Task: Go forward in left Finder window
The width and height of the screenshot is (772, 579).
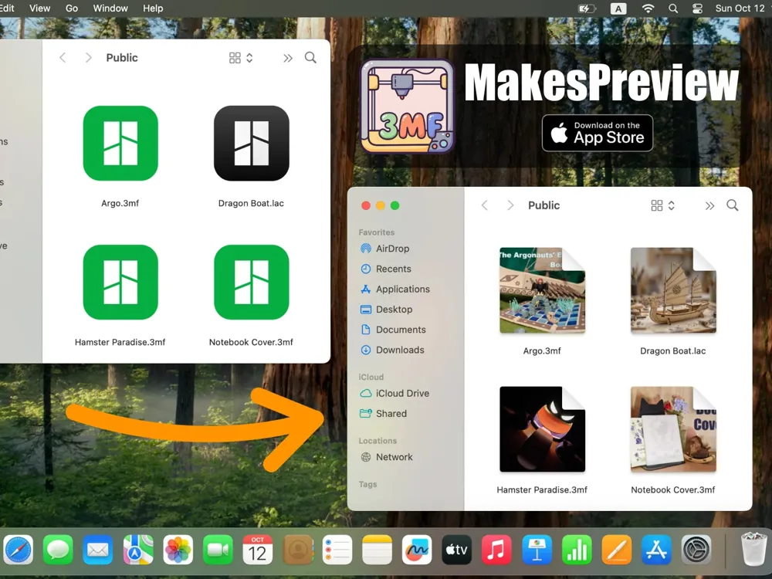Action: pyautogui.click(x=89, y=58)
